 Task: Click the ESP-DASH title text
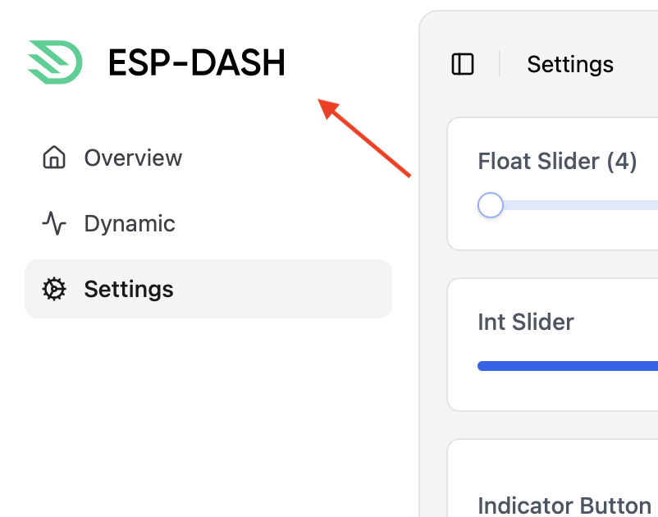[x=196, y=62]
